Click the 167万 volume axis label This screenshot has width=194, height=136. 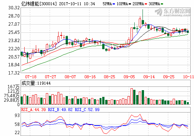(13, 87)
